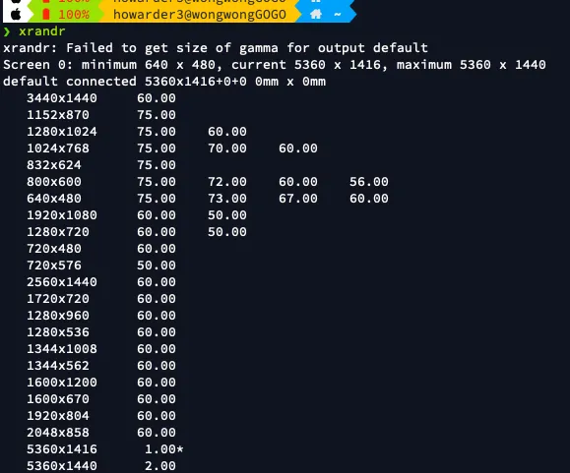Click the 60.00 rate in the 2048x858 row
570x473 pixels.
tap(157, 432)
